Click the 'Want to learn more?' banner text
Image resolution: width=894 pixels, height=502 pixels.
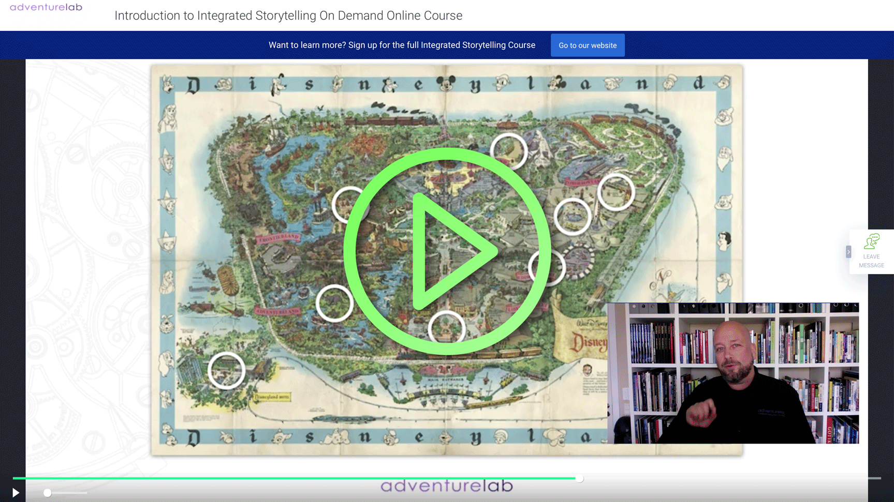402,45
